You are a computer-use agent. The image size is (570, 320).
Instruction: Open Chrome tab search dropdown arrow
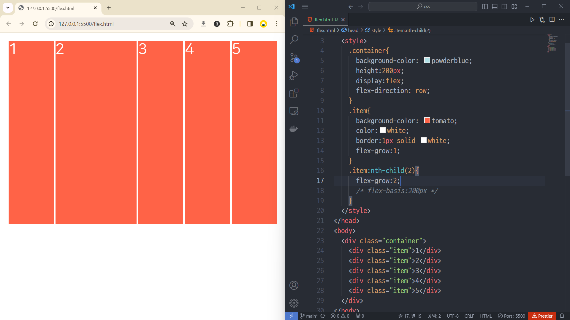[x=8, y=8]
